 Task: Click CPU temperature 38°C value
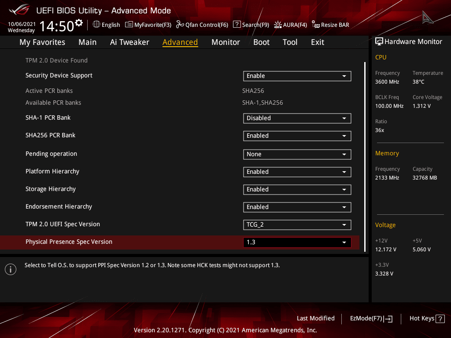[x=418, y=82]
